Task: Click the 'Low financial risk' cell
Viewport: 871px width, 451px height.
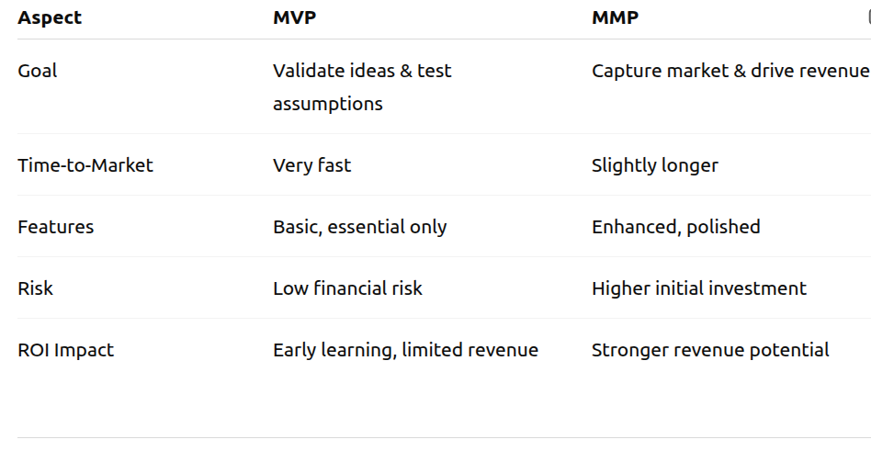Action: pyautogui.click(x=347, y=288)
